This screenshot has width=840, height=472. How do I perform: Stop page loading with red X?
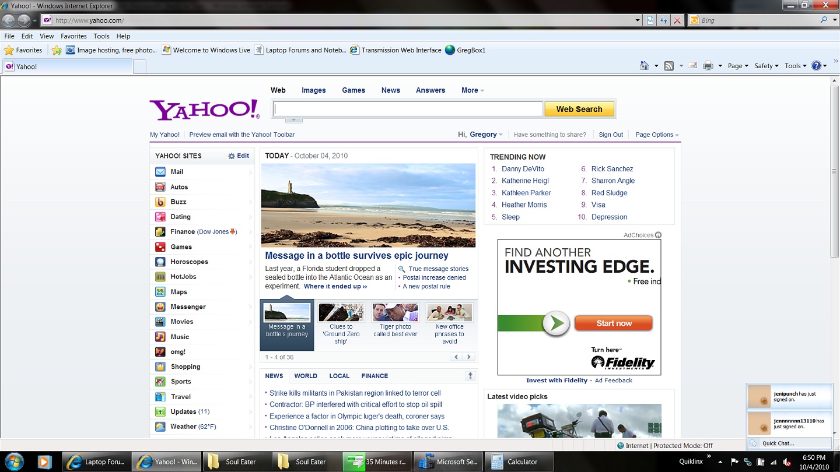point(677,20)
